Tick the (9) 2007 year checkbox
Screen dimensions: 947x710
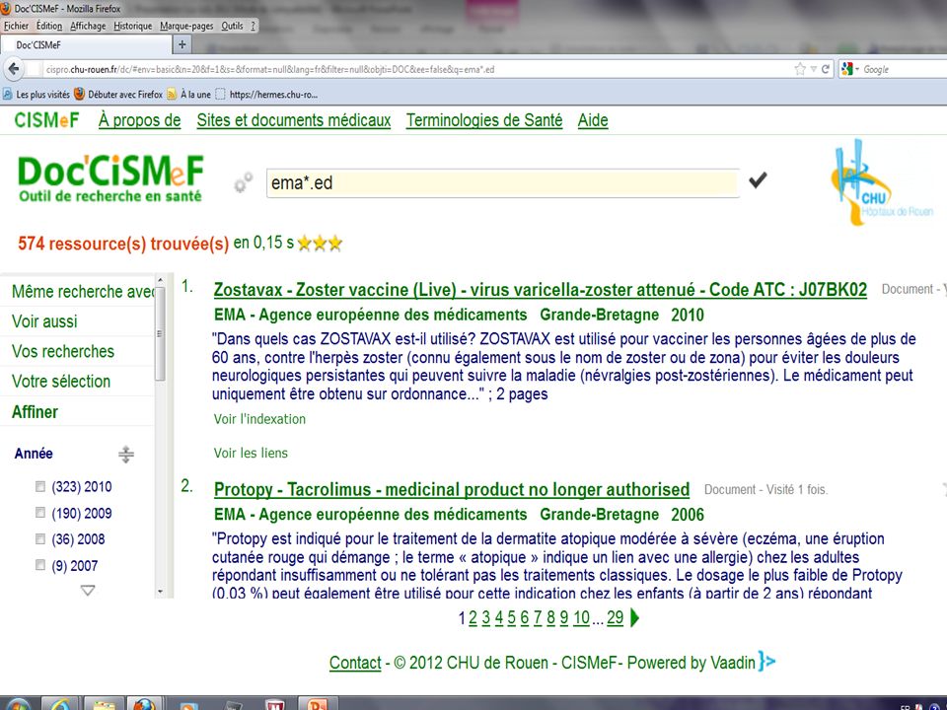click(40, 565)
